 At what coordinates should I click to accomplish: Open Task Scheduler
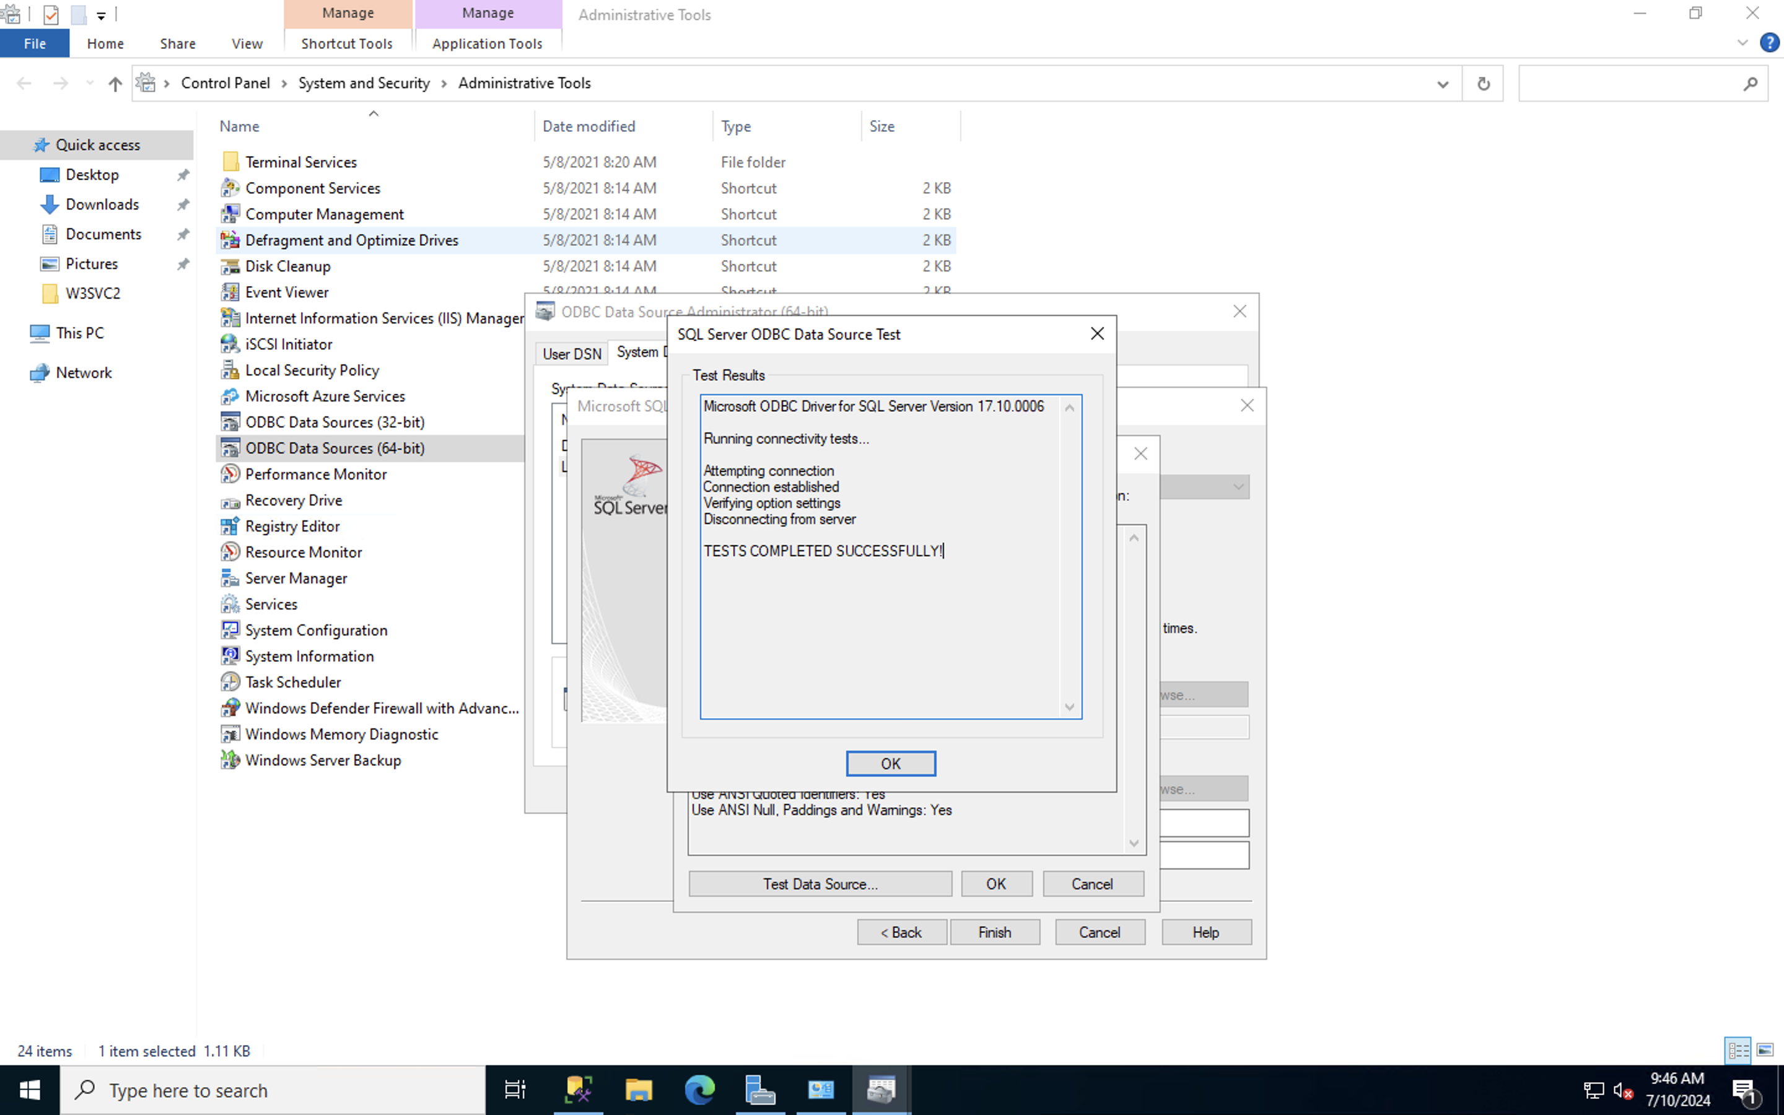[292, 681]
